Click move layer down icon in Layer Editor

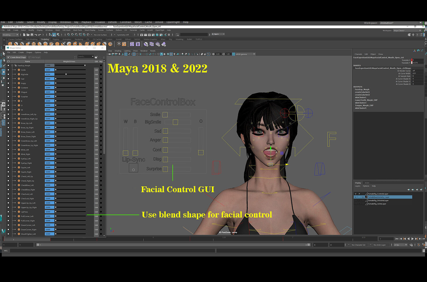413,189
